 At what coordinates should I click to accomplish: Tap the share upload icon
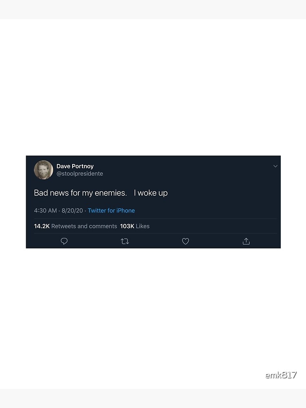pyautogui.click(x=246, y=241)
